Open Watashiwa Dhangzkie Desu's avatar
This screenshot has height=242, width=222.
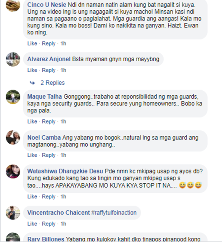pos(13,172)
